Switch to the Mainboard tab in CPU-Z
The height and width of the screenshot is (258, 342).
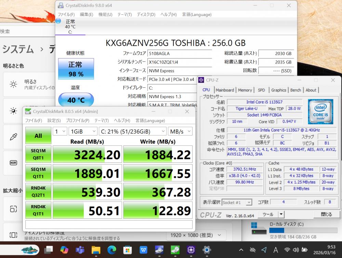coord(225,90)
